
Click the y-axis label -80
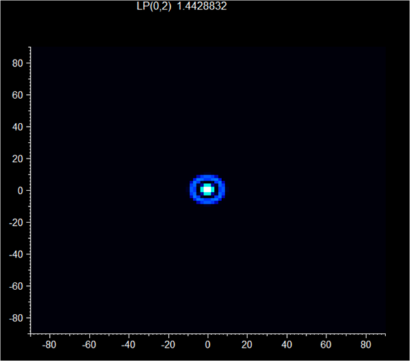point(16,318)
